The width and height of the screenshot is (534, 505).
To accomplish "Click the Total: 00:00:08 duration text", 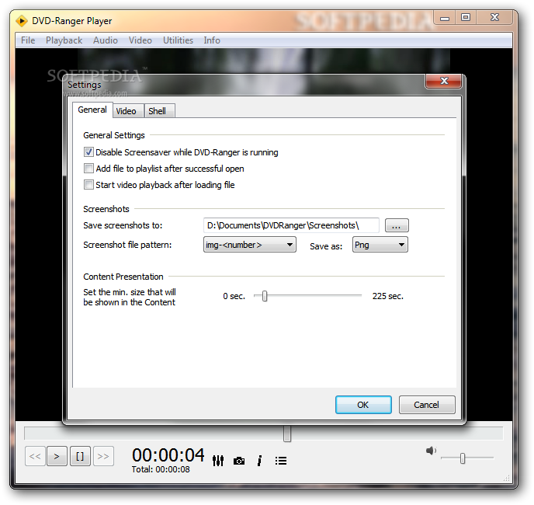I will 161,469.
